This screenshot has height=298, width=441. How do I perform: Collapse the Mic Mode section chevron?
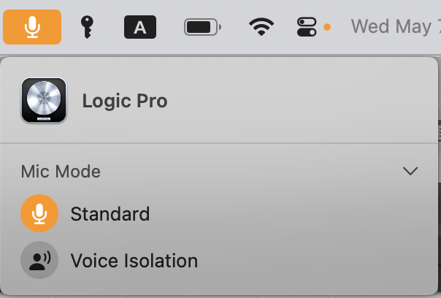point(410,171)
